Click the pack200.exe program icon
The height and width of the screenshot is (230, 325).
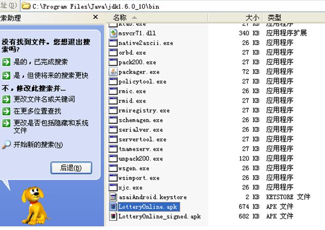113,62
